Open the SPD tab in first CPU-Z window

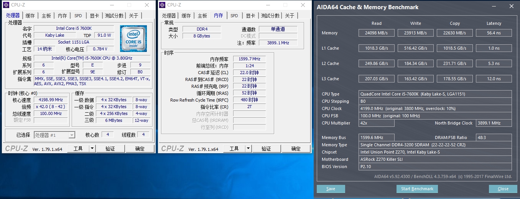pos(78,16)
